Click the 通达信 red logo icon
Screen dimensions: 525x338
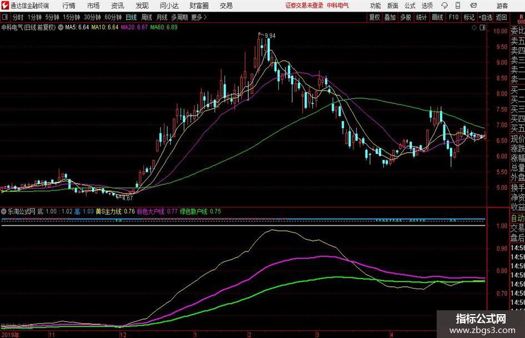5,6
